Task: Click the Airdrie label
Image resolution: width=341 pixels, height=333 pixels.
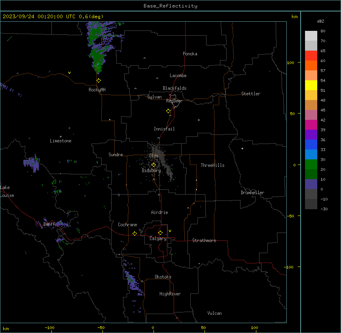Action: 159,212
